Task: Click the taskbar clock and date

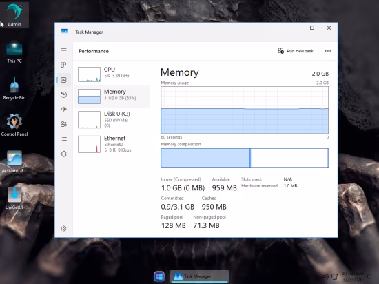Action: pos(352,276)
